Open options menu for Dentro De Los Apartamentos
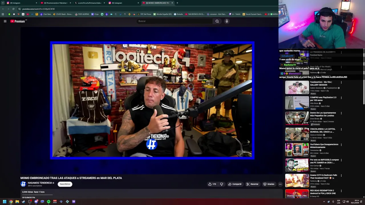 (341, 113)
